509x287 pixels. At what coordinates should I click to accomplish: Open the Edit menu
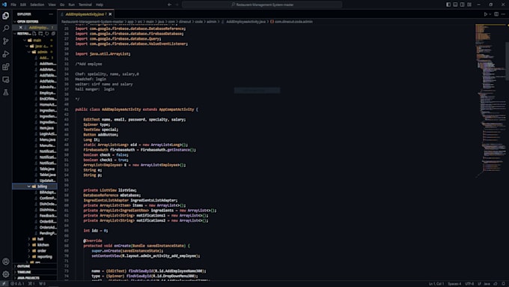pos(23,4)
